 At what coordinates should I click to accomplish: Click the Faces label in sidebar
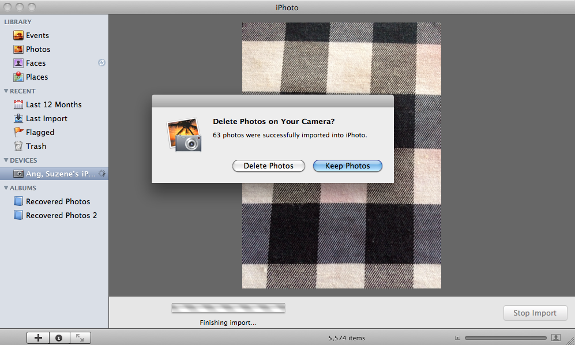tap(36, 63)
